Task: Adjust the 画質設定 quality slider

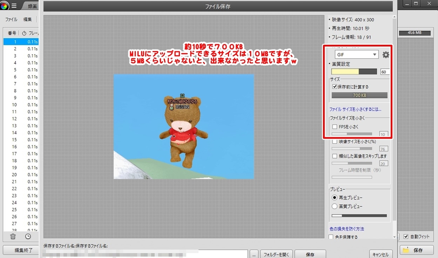Action: [x=354, y=72]
